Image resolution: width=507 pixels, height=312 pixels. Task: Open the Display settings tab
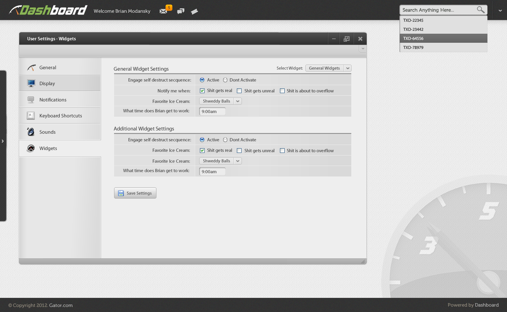click(x=60, y=83)
